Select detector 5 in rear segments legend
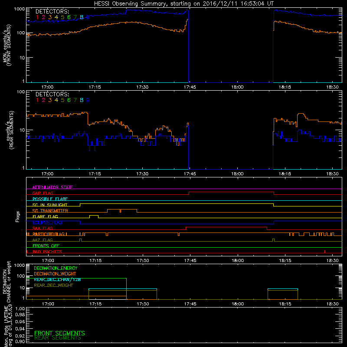The width and height of the screenshot is (347, 347). point(62,100)
